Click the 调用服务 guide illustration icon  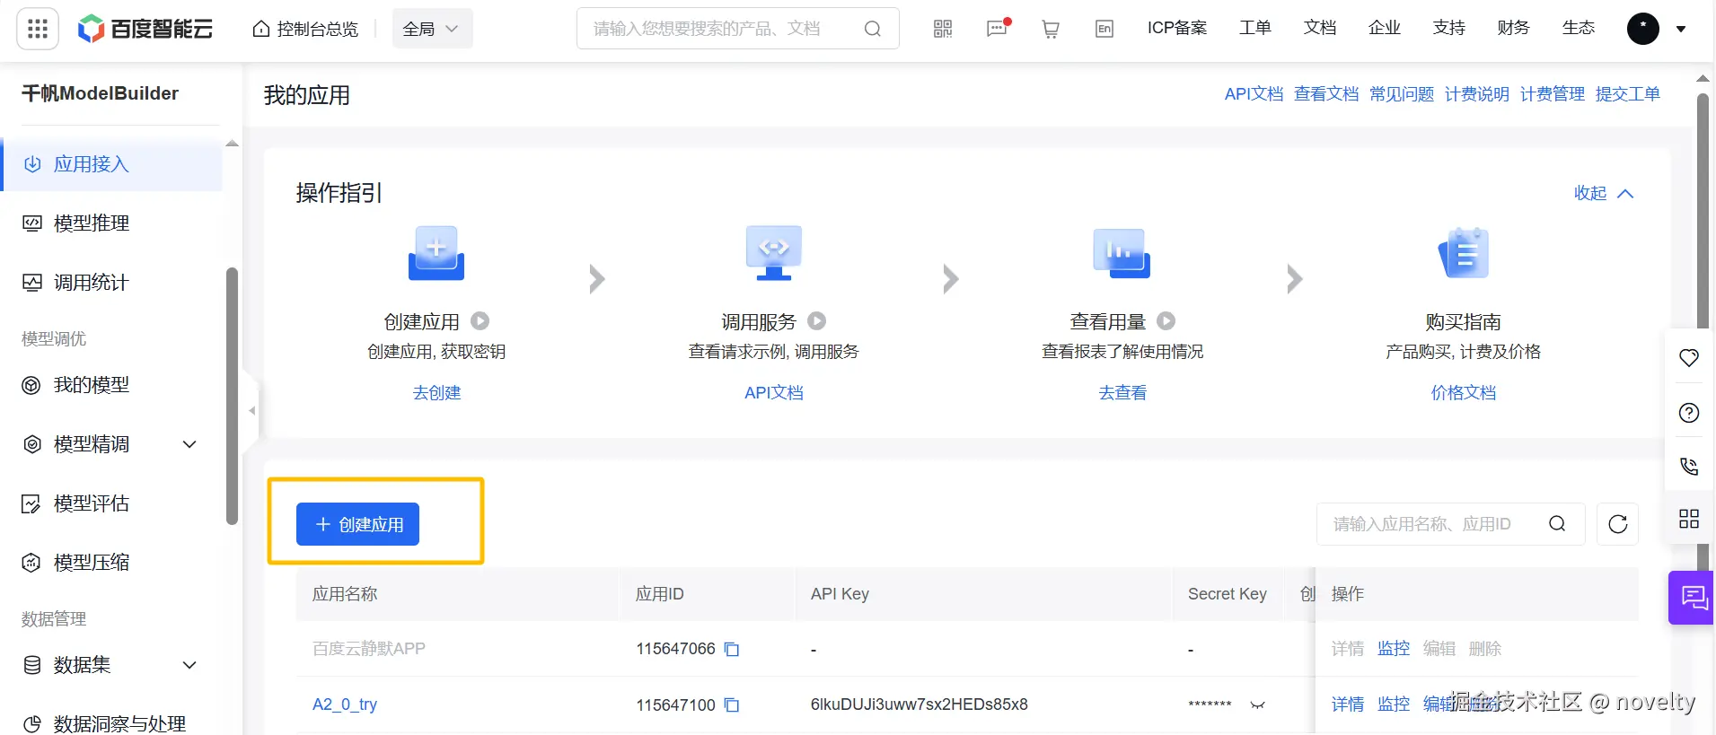click(774, 253)
